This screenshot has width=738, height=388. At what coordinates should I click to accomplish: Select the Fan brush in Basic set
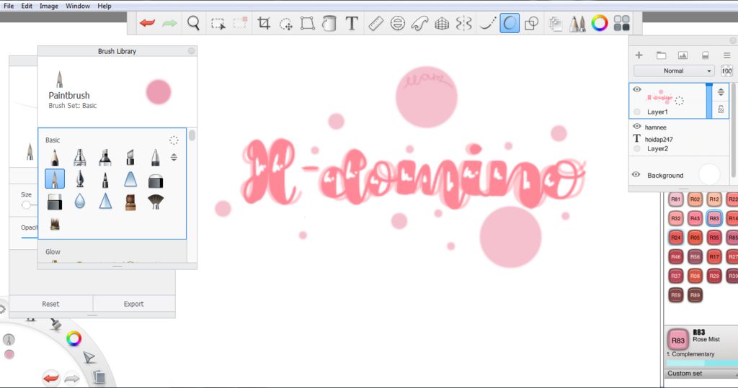pos(156,202)
